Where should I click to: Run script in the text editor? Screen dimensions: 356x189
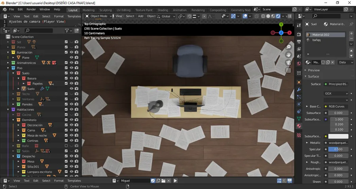click(175, 181)
